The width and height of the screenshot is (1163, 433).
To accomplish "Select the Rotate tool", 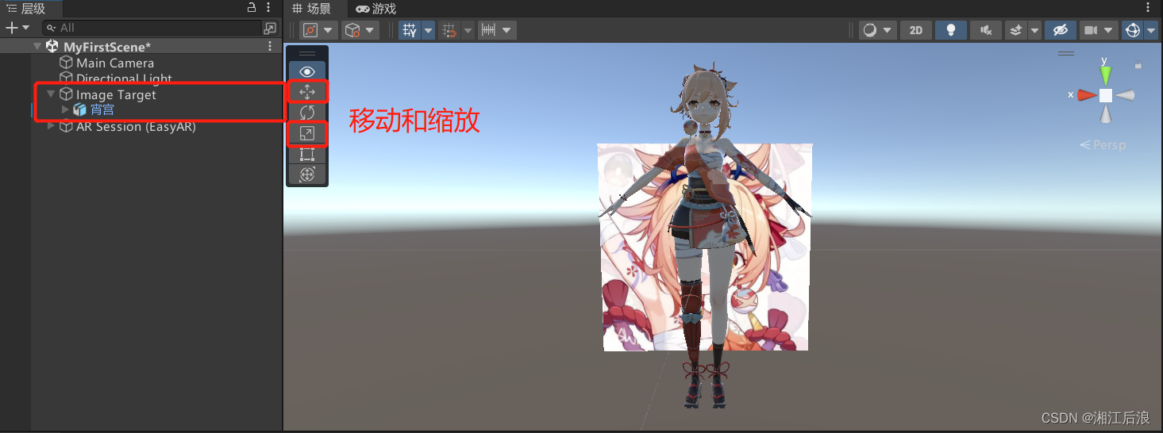I will click(x=307, y=113).
